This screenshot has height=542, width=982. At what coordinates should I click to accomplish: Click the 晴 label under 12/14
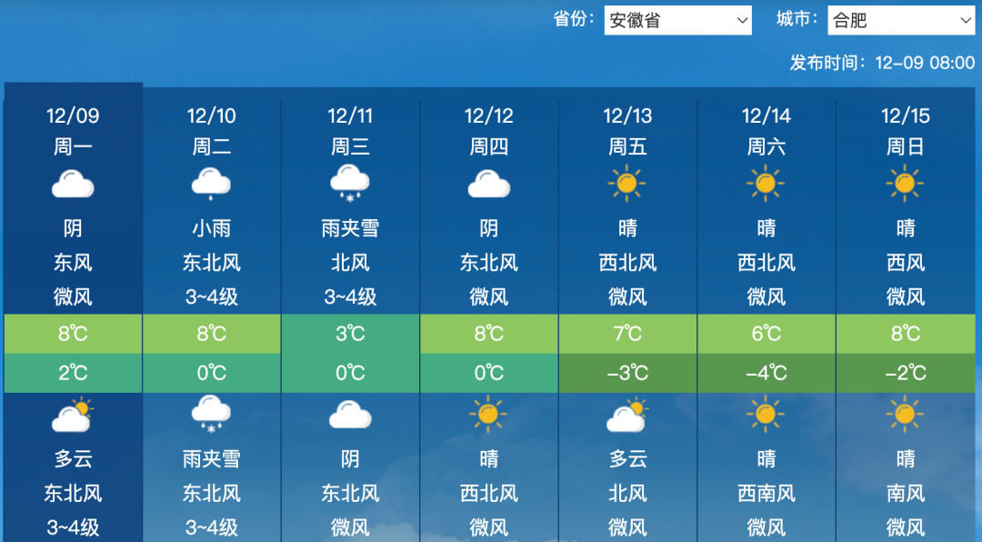pos(767,228)
